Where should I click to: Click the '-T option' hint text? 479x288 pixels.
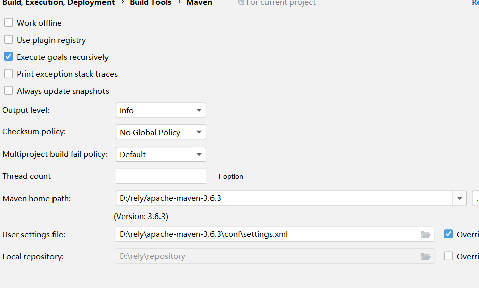pyautogui.click(x=229, y=176)
